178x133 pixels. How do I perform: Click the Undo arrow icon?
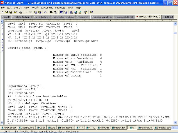pos(45,12)
